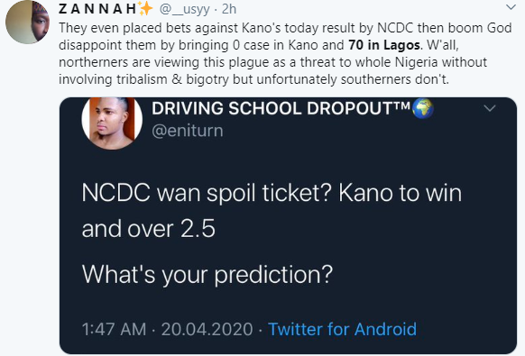Click the 2h timestamp of the tweet
Viewport: 525px width, 356px height.
[229, 9]
